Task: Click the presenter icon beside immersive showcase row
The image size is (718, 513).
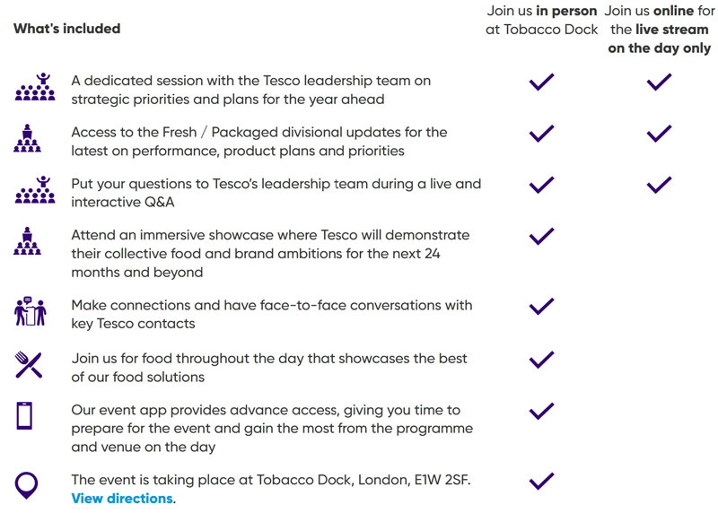Action: coord(27,241)
